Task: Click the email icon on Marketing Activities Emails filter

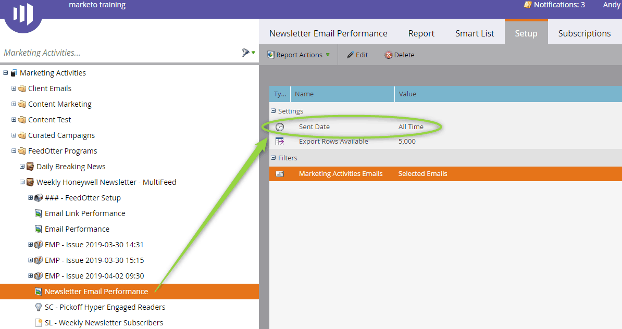Action: point(280,173)
